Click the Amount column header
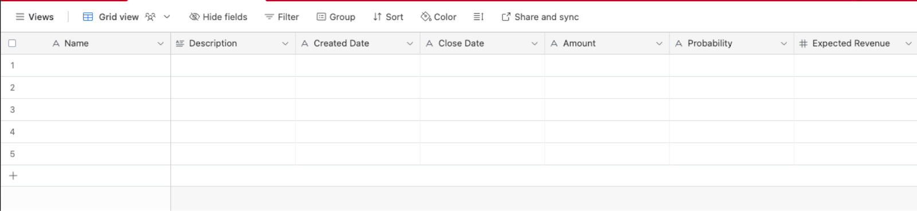The width and height of the screenshot is (917, 211). coord(607,43)
